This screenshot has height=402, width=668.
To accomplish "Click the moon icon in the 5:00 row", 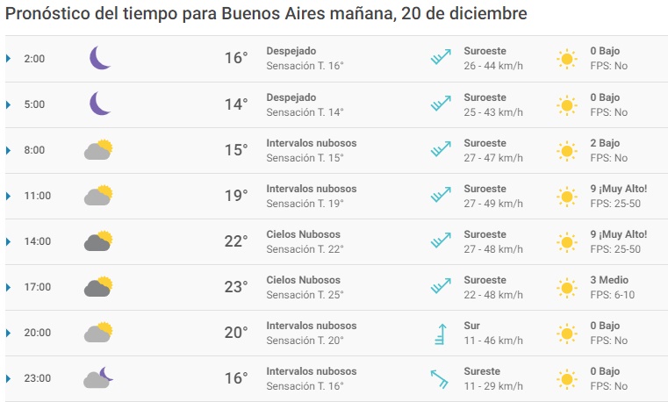I will click(x=100, y=104).
